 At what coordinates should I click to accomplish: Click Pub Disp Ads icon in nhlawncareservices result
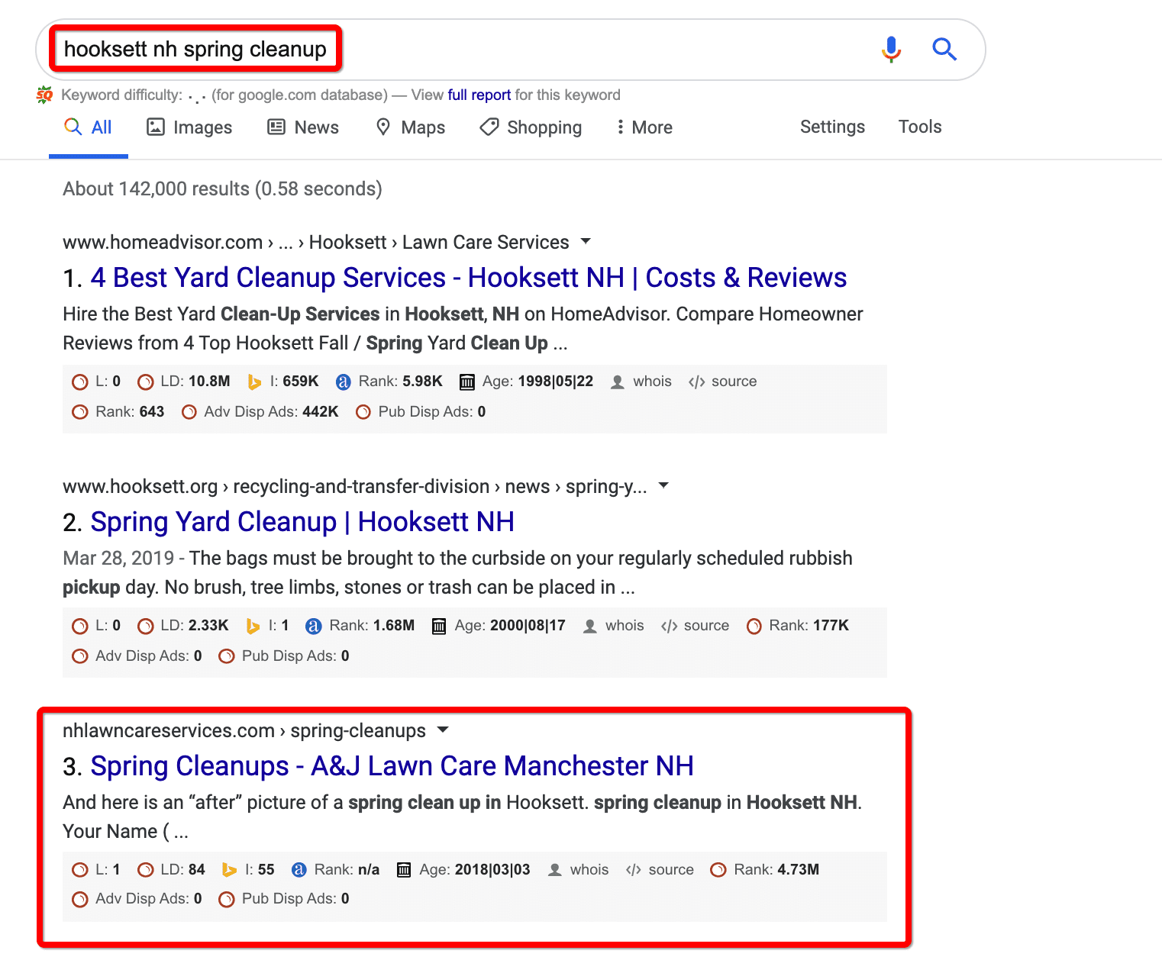[x=226, y=899]
